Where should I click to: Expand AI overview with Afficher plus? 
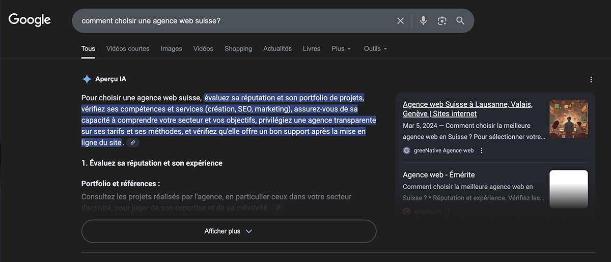point(229,231)
